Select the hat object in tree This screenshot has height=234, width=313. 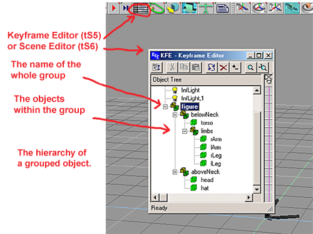click(205, 188)
